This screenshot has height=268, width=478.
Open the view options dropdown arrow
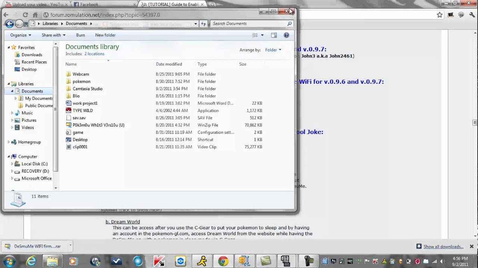coord(262,35)
